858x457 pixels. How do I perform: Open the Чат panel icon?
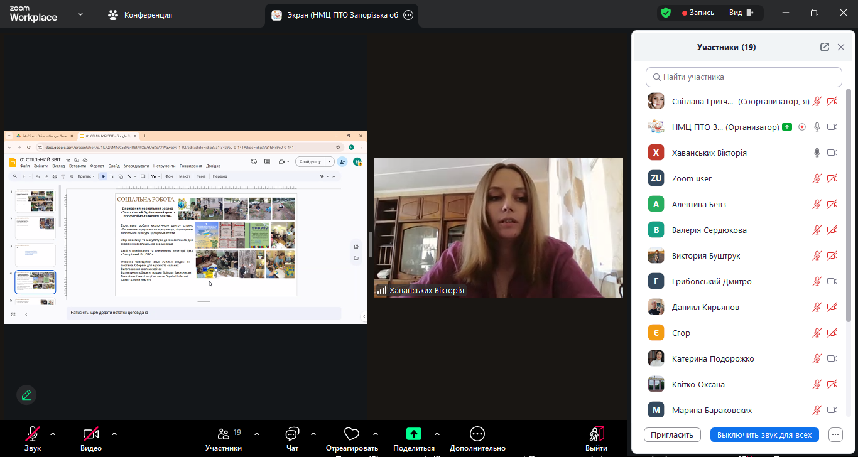pos(292,434)
